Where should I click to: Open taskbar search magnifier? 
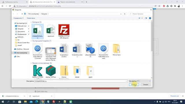[8, 102]
